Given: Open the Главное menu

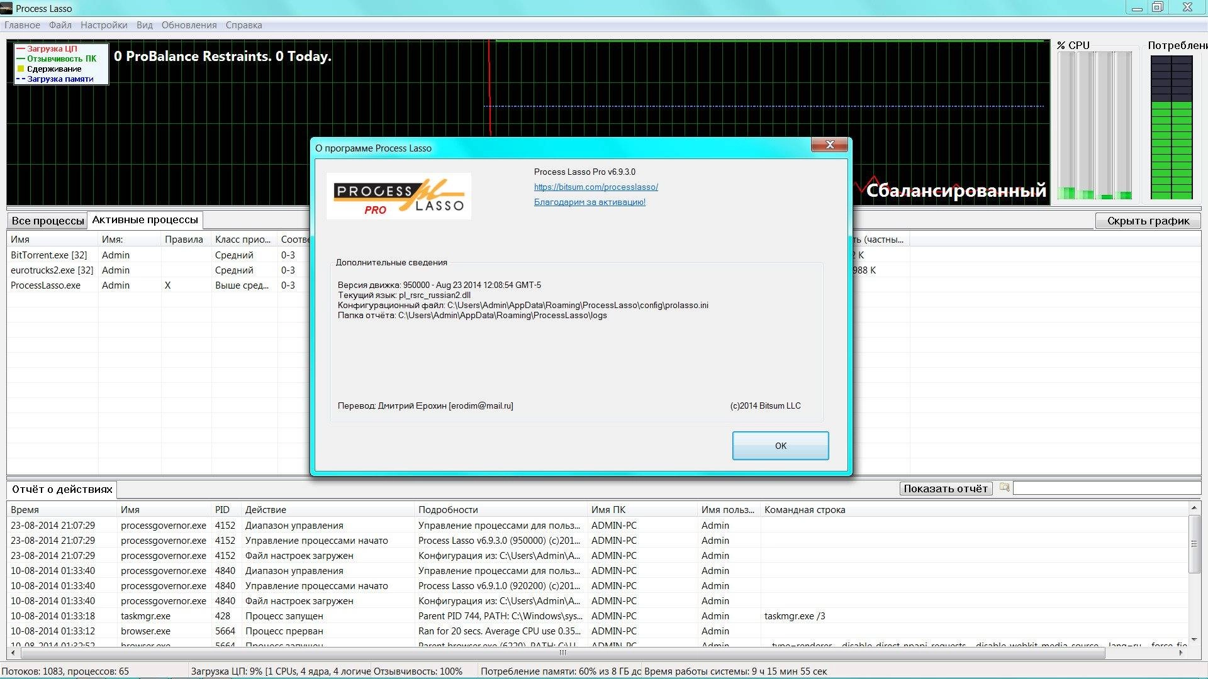Looking at the screenshot, I should tap(22, 25).
